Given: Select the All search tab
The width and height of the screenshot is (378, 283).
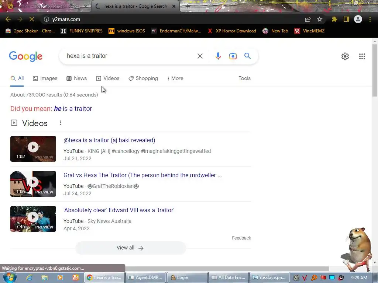Looking at the screenshot, I should tap(17, 78).
